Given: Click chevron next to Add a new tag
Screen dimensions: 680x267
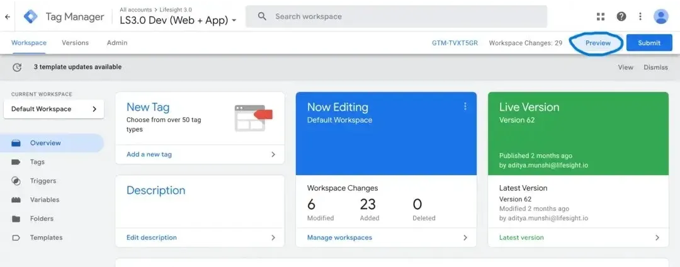Looking at the screenshot, I should coord(273,154).
